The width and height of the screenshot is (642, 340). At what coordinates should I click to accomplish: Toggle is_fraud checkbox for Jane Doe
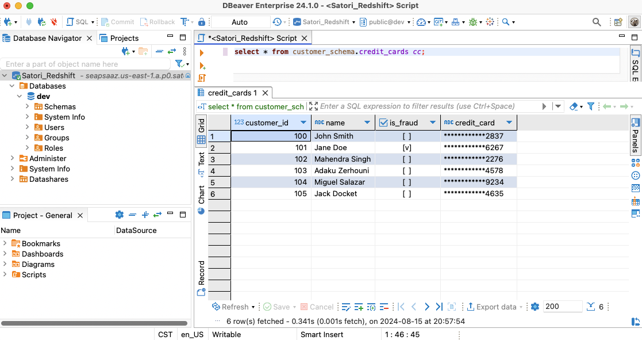tap(407, 148)
